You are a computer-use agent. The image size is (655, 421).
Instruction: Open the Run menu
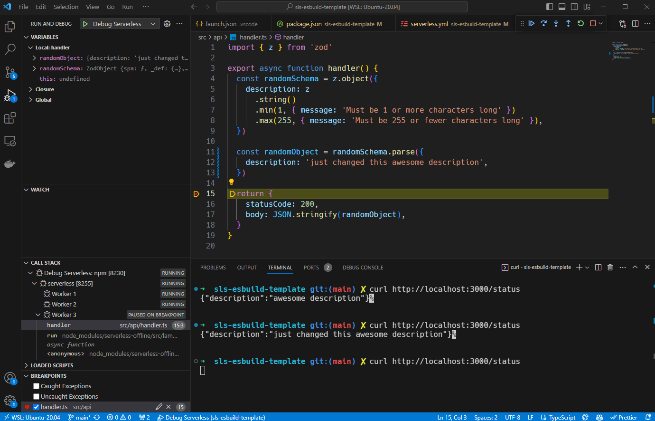tap(127, 7)
